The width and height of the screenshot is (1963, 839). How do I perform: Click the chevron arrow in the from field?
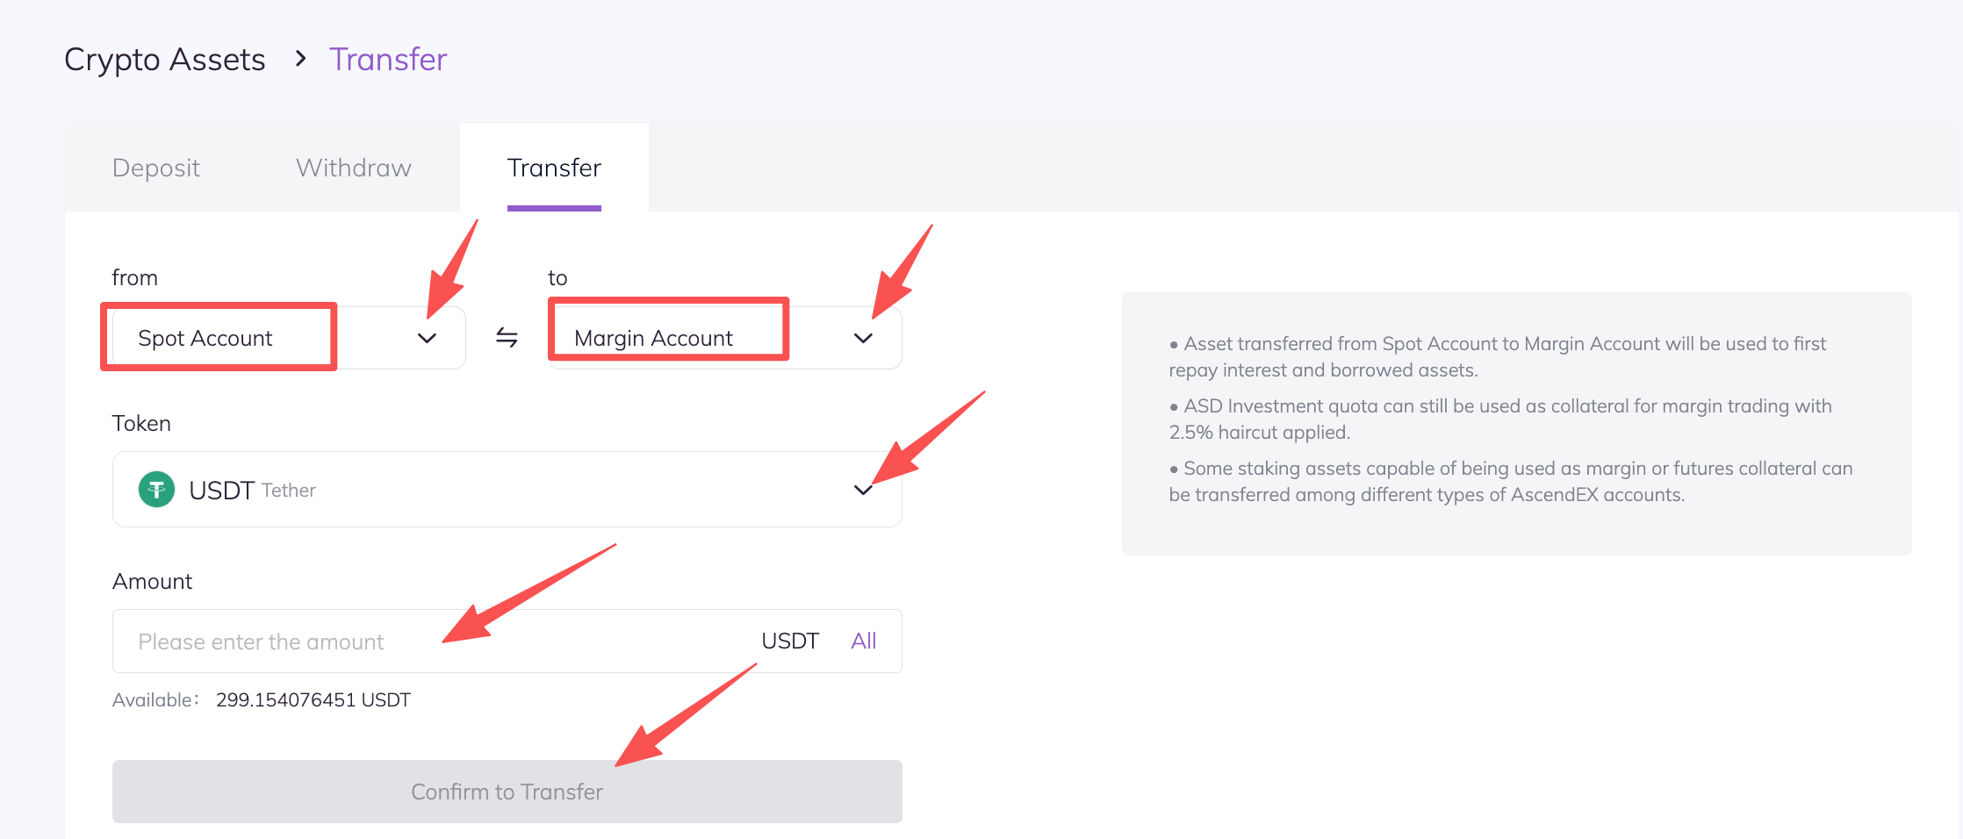click(427, 338)
